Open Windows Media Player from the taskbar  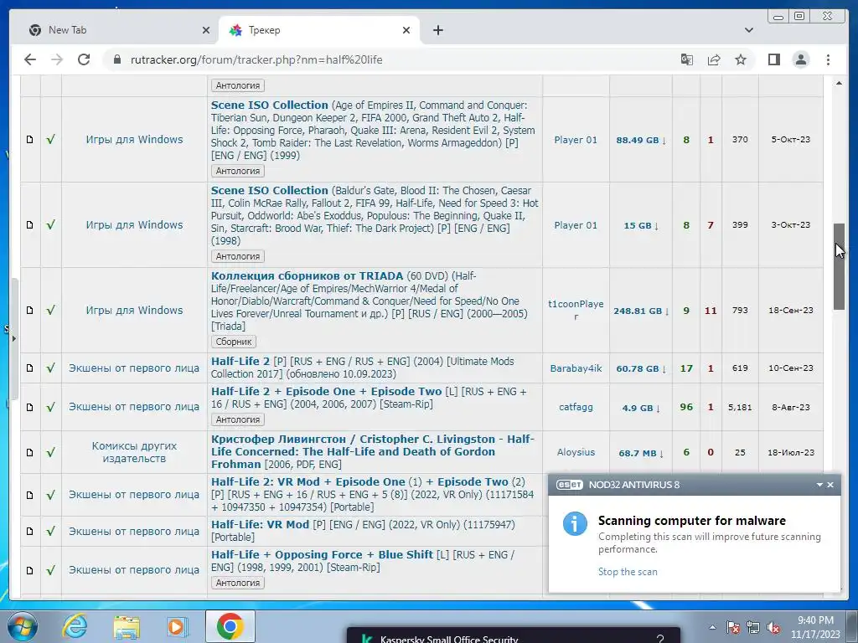coord(177,626)
